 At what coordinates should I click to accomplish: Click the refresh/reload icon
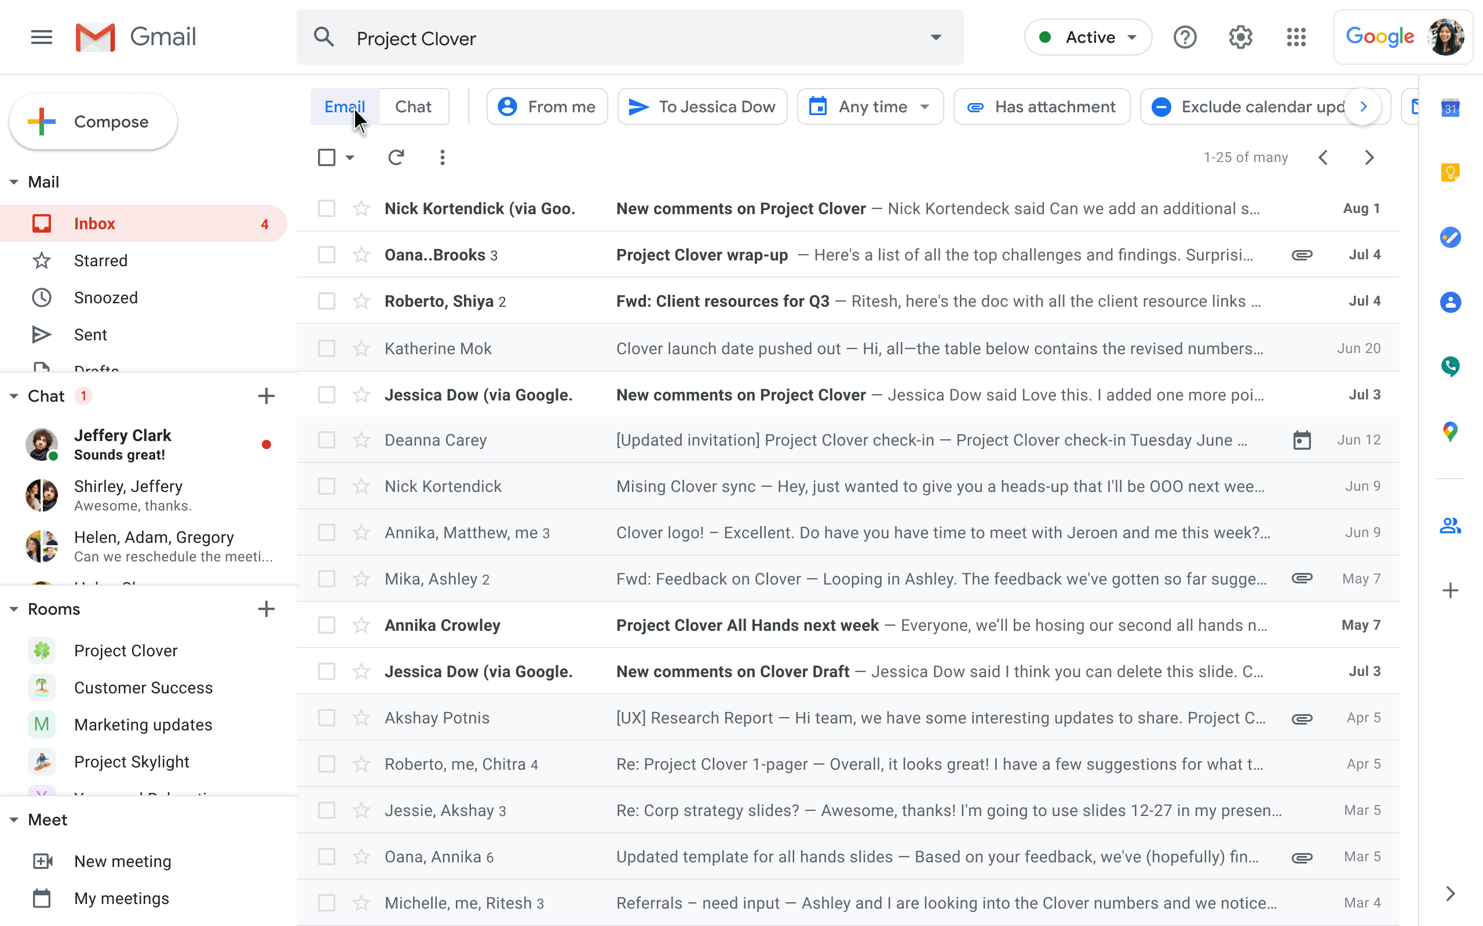pyautogui.click(x=395, y=157)
